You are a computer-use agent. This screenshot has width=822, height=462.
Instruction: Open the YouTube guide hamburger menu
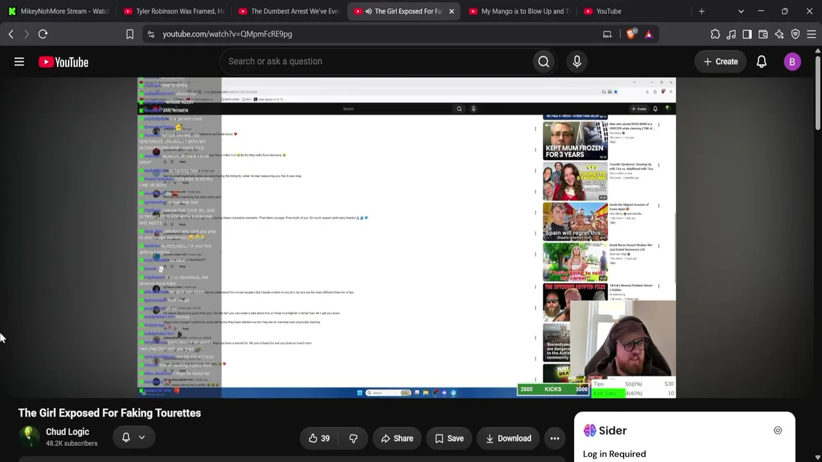tap(19, 62)
